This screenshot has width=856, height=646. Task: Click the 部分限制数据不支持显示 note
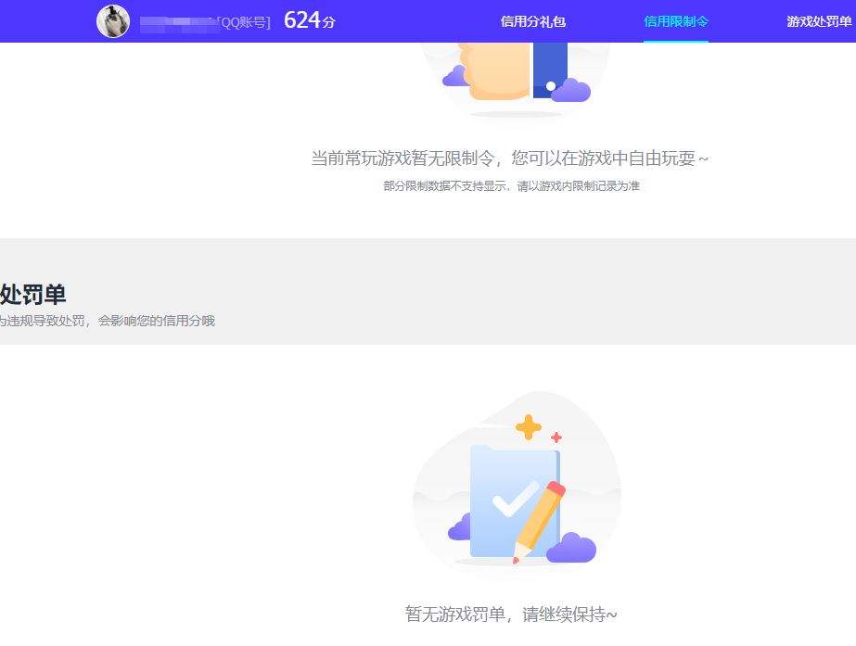pos(511,186)
